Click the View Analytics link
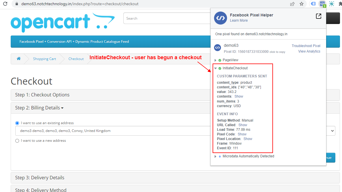342x192 pixels. [x=309, y=51]
